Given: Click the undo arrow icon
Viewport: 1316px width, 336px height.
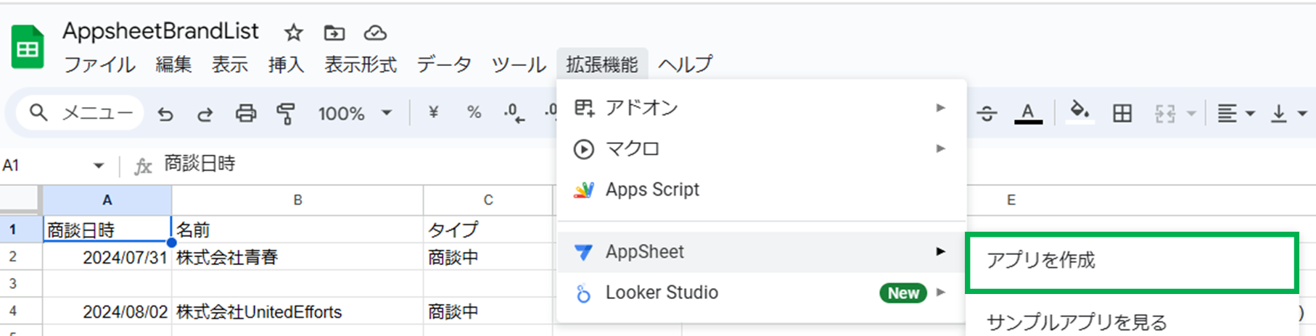Looking at the screenshot, I should click(165, 114).
